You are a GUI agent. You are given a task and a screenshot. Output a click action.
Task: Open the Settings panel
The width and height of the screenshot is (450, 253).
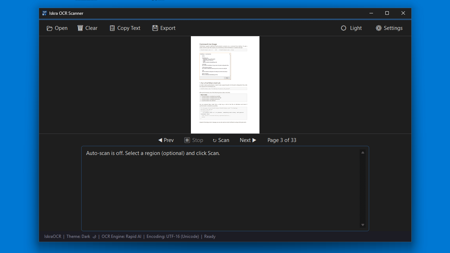click(389, 28)
